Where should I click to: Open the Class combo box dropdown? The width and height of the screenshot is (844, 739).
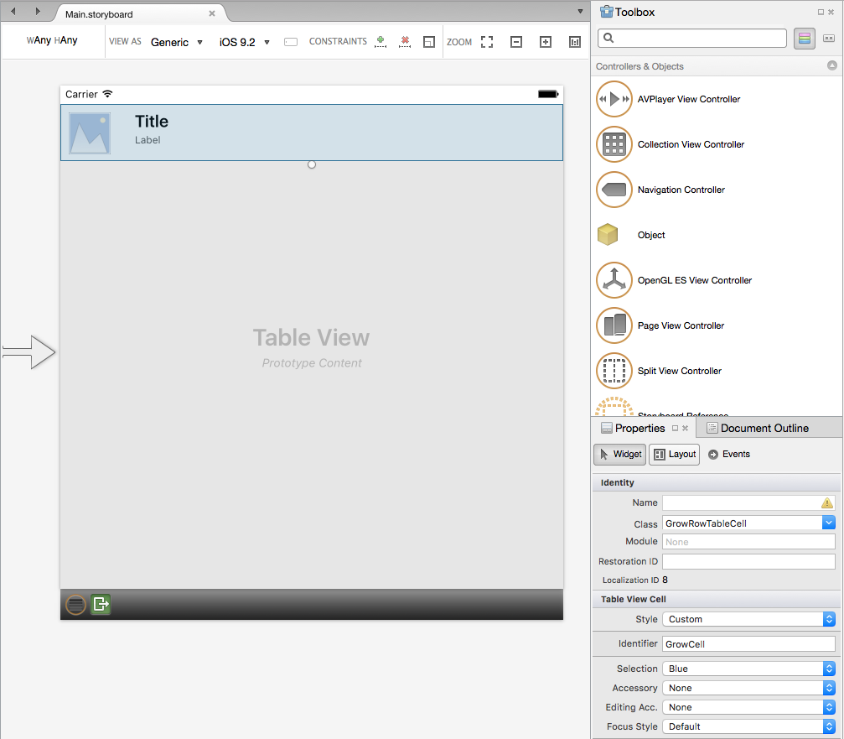pyautogui.click(x=829, y=523)
